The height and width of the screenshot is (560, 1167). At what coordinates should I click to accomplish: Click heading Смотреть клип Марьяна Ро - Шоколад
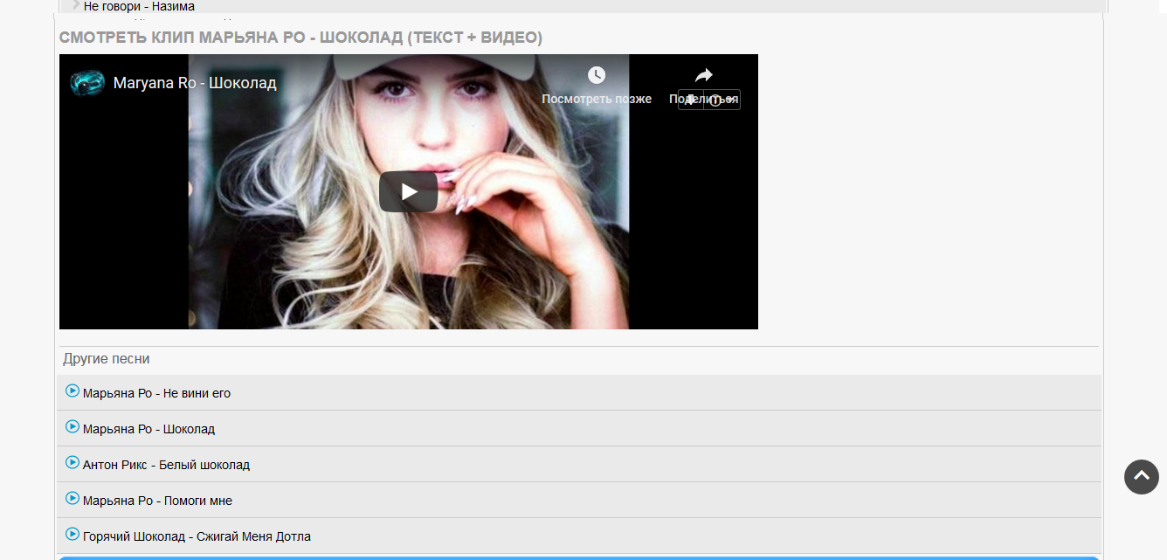pyautogui.click(x=300, y=38)
